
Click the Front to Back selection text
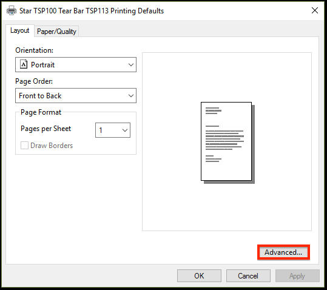pyautogui.click(x=40, y=96)
